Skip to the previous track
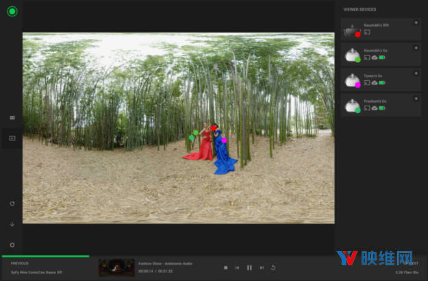 238,268
